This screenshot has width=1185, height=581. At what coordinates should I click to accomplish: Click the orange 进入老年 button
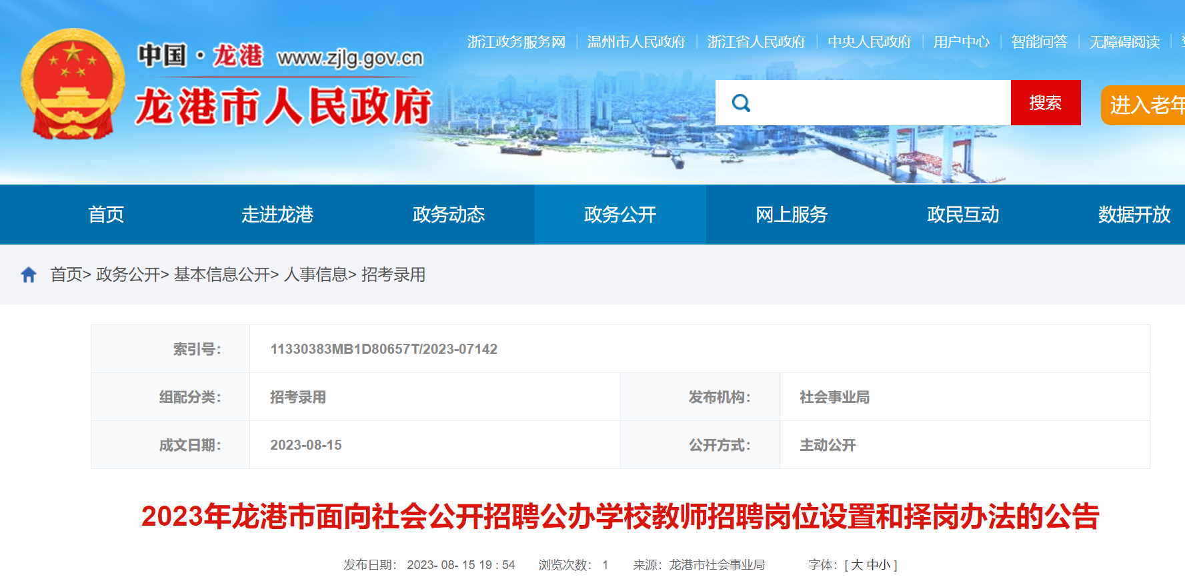[1143, 105]
